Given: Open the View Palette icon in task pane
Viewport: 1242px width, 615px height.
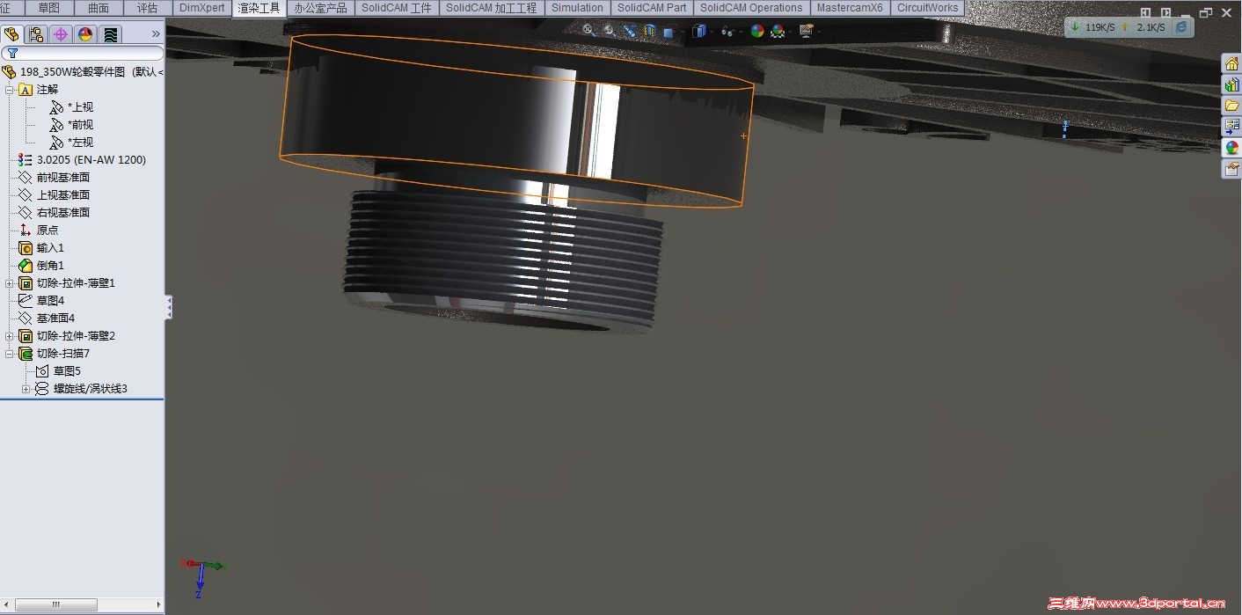Looking at the screenshot, I should pos(1231,127).
